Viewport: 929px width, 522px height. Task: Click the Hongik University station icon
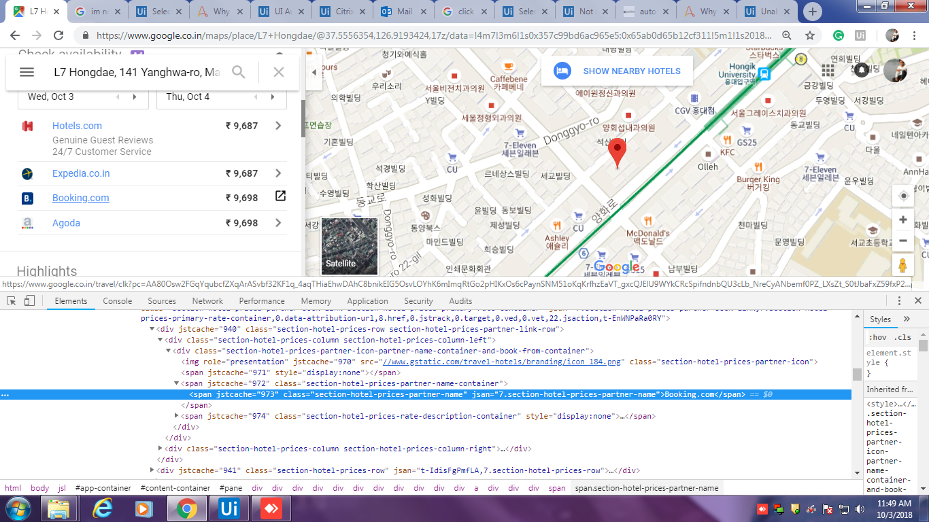pyautogui.click(x=764, y=73)
